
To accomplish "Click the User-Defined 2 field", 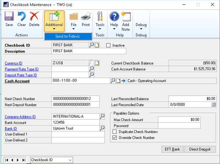I will pyautogui.click(x=78, y=140).
